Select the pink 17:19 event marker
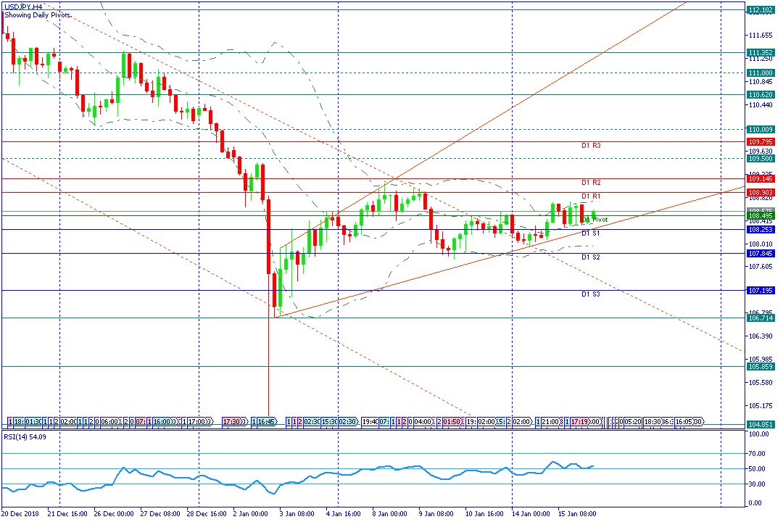This screenshot has height=522, width=783. [x=579, y=422]
